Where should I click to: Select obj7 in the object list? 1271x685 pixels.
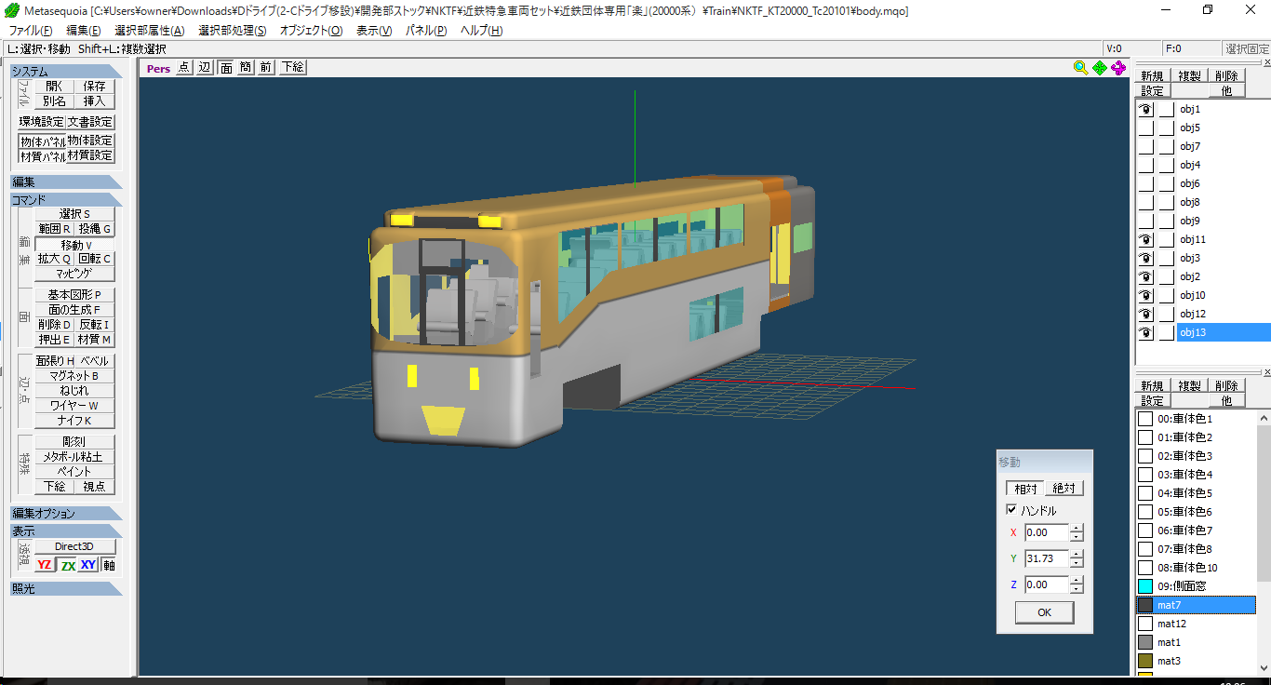(1190, 146)
